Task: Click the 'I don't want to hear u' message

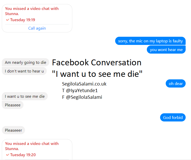Action: pos(24,71)
